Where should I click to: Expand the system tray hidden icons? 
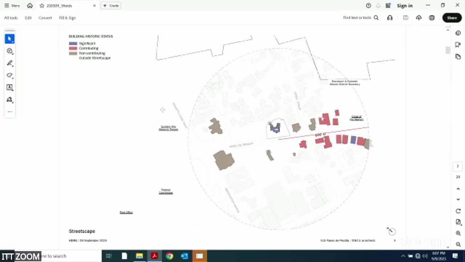(403, 256)
